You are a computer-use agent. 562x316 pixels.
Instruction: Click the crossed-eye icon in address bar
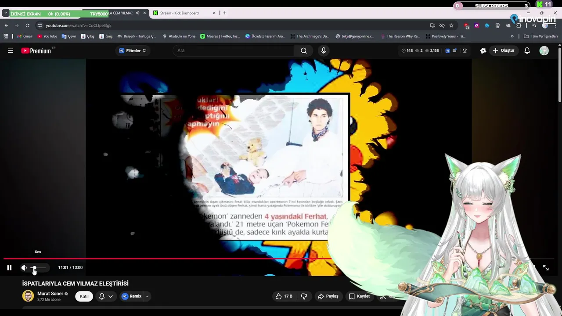tap(442, 25)
